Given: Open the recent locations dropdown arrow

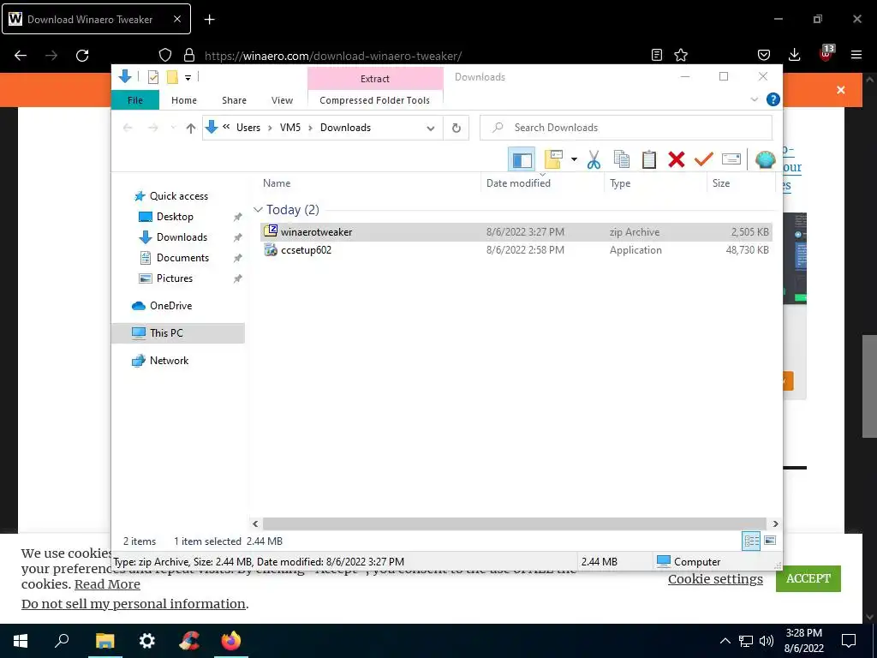Looking at the screenshot, I should (173, 129).
